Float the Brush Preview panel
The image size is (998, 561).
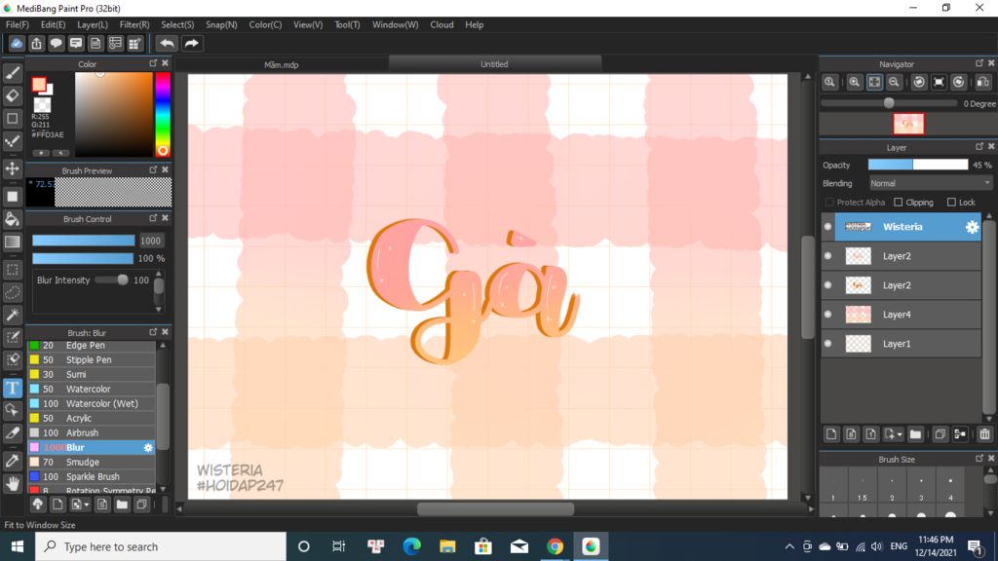tap(153, 170)
